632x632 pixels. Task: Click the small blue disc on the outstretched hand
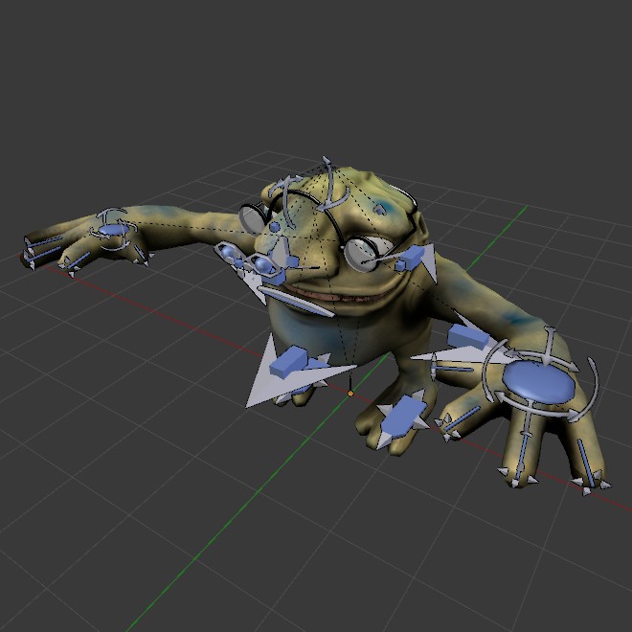click(x=114, y=230)
